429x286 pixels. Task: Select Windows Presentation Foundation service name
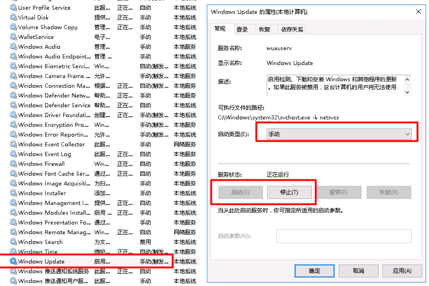tap(54, 222)
